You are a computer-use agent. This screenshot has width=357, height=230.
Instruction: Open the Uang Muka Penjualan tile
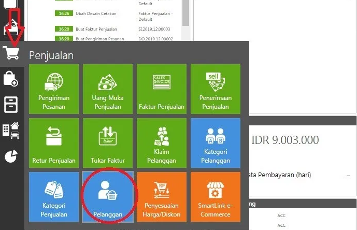point(108,89)
